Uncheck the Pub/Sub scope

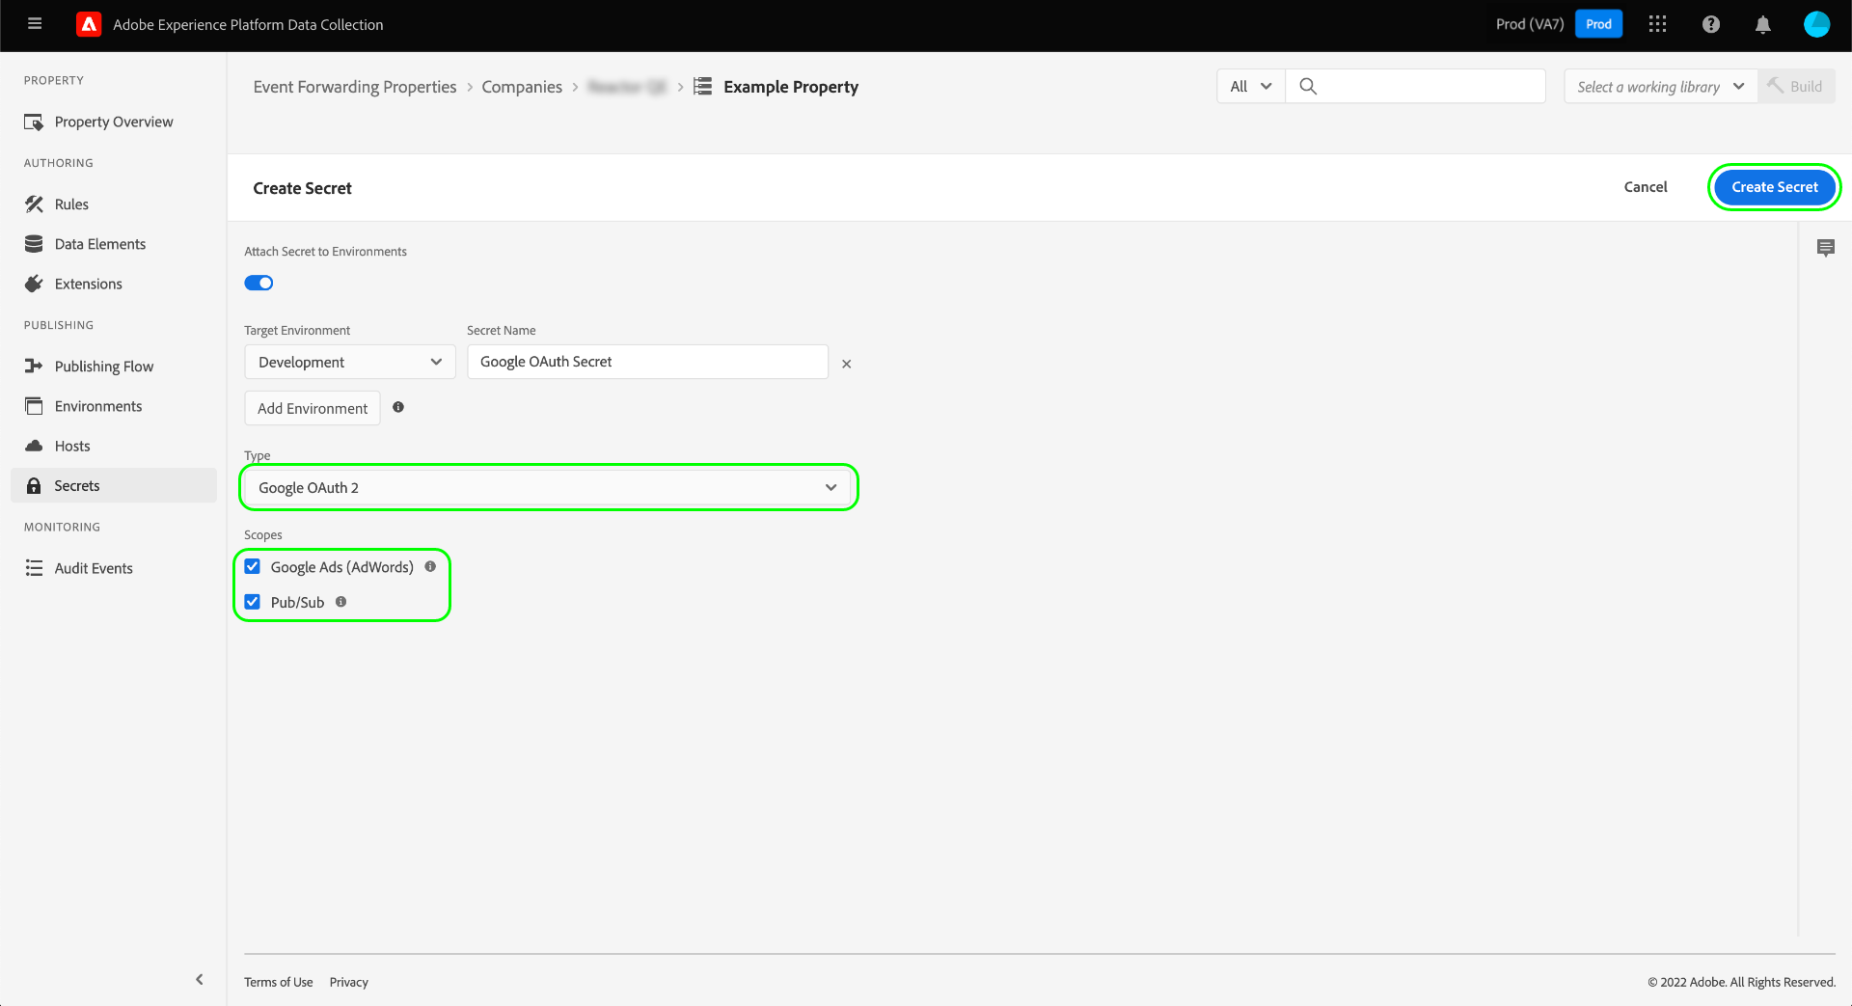click(253, 602)
